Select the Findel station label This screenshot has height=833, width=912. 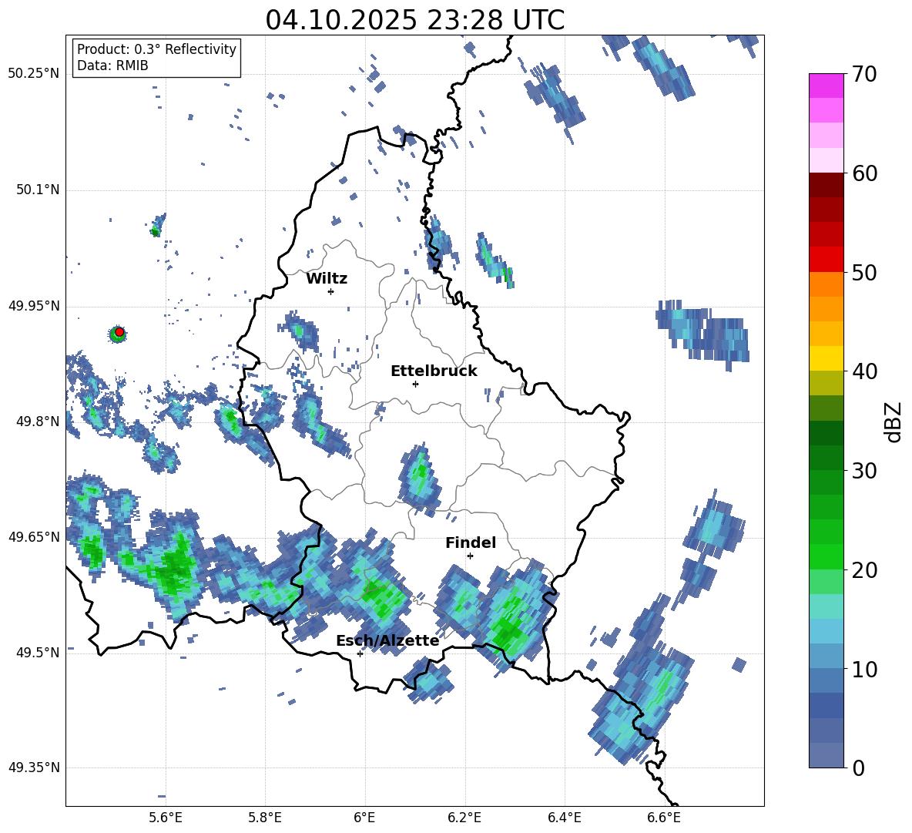pos(471,542)
